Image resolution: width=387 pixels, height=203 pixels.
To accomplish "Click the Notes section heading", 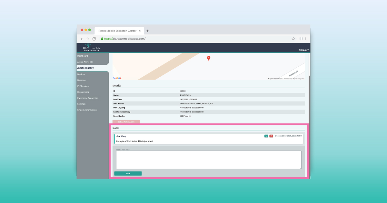I will click(116, 128).
